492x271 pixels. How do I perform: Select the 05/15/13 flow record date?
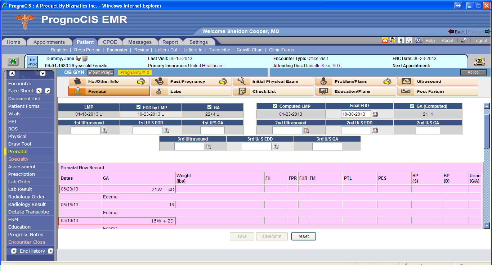click(x=70, y=205)
